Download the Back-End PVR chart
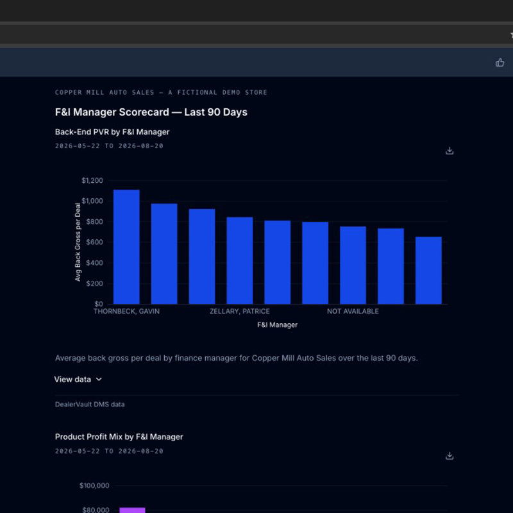Screen dimensions: 513x513 pyautogui.click(x=450, y=151)
